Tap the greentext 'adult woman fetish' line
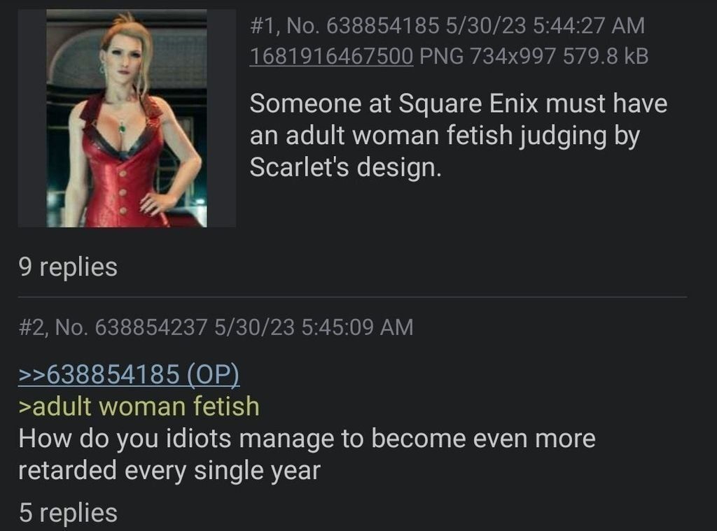 (x=139, y=406)
